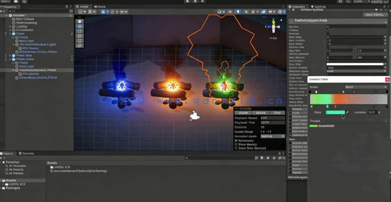Select the Move tool in scene overlay
This screenshot has width=391, height=202.
[x=80, y=26]
